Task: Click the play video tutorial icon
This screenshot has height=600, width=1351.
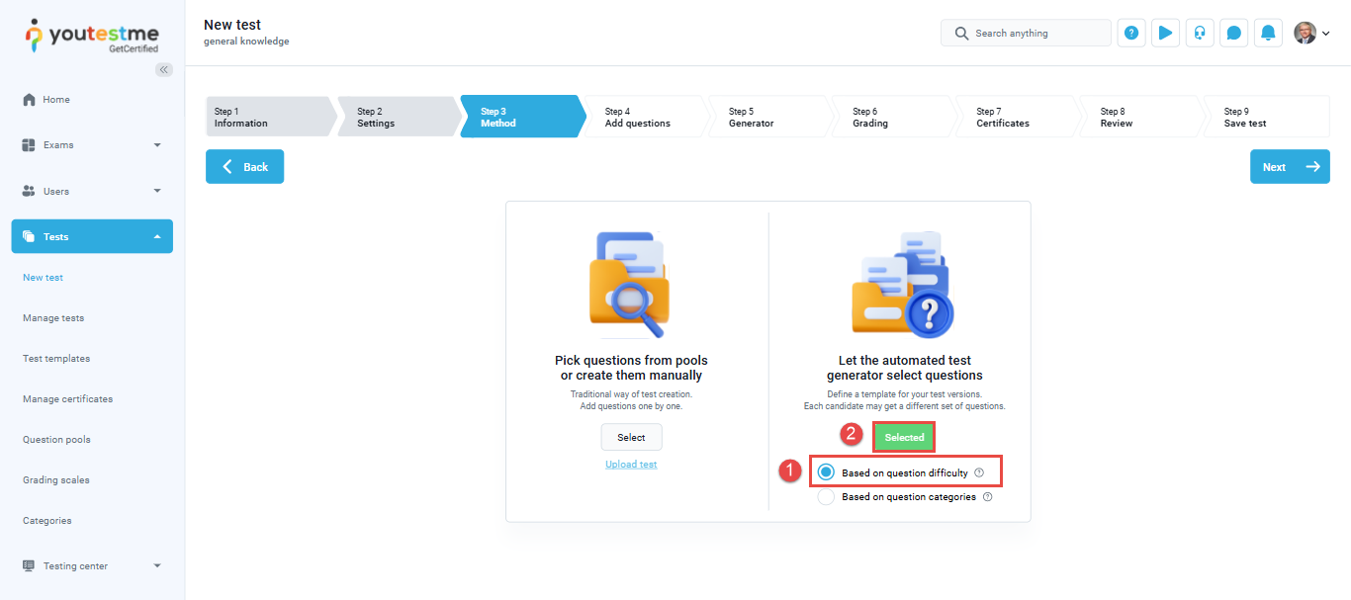Action: (1165, 33)
